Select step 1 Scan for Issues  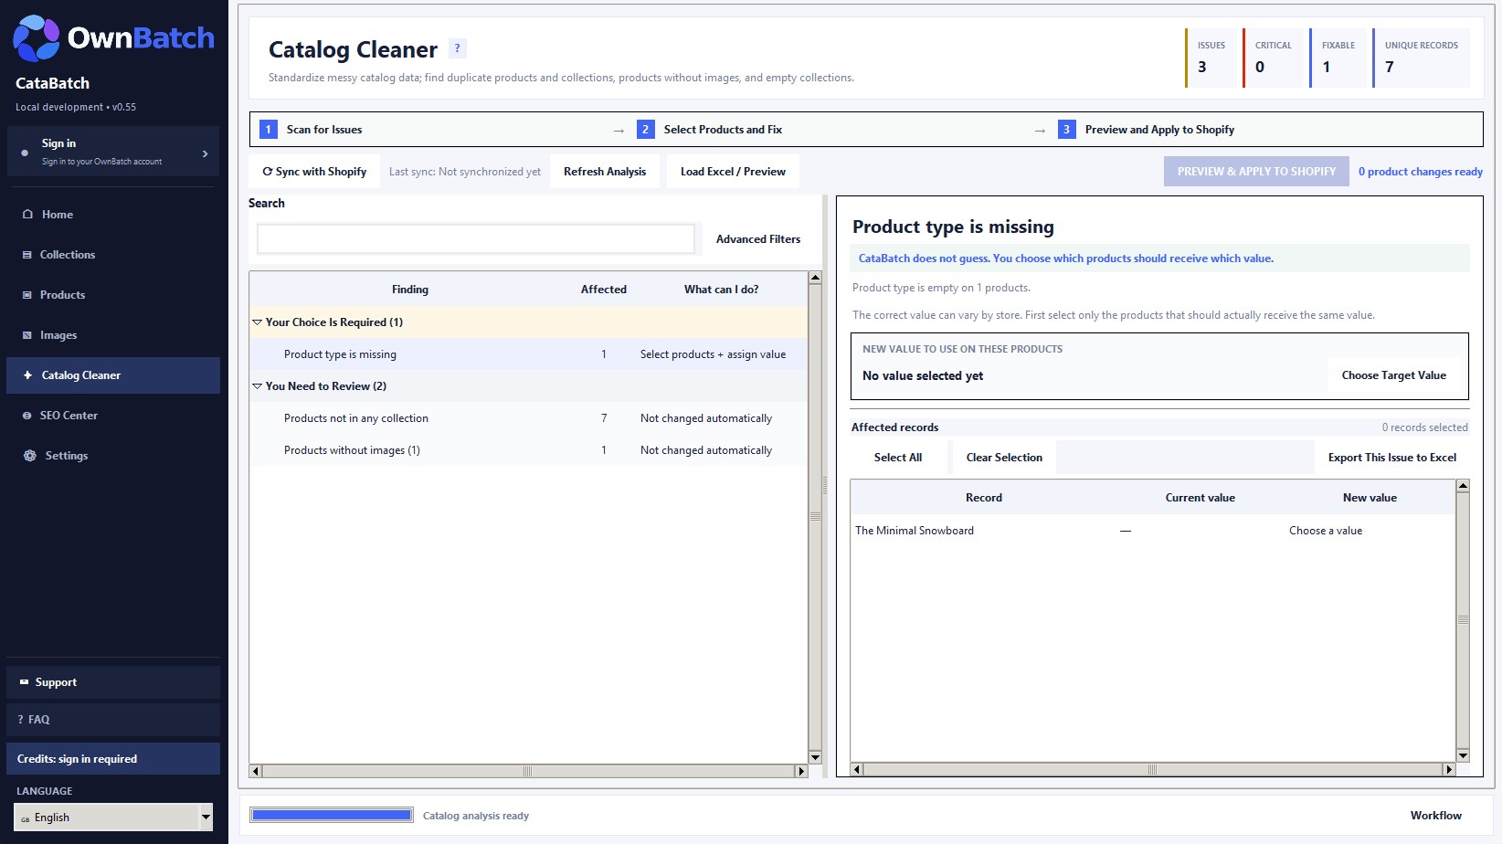pyautogui.click(x=312, y=130)
